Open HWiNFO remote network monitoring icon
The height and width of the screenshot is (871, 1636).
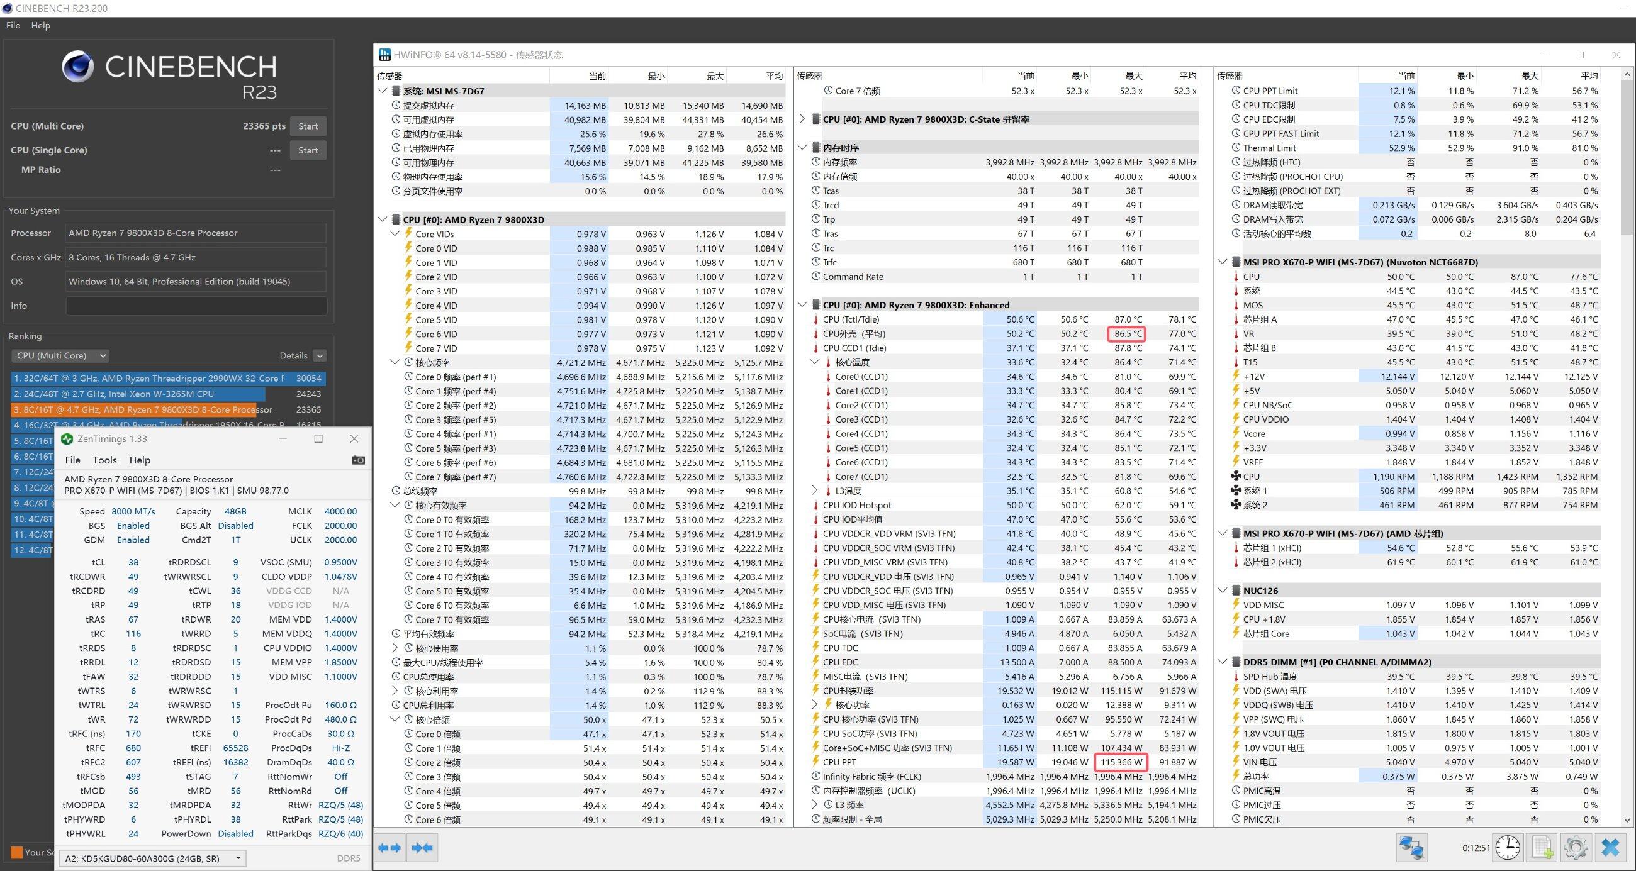[1411, 848]
